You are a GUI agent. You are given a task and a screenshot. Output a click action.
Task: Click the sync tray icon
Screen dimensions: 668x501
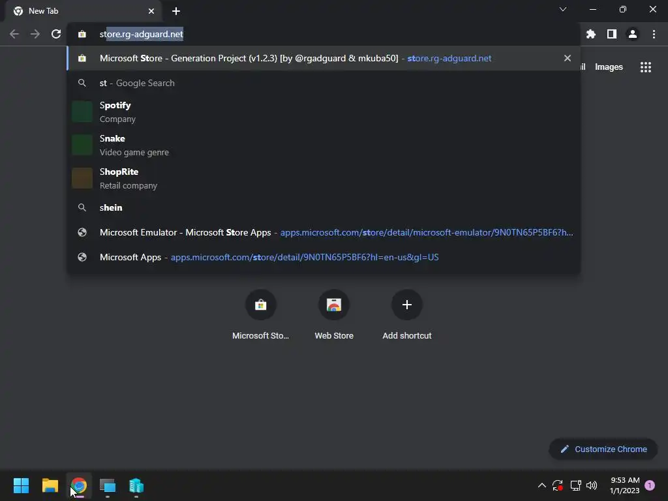pyautogui.click(x=557, y=485)
